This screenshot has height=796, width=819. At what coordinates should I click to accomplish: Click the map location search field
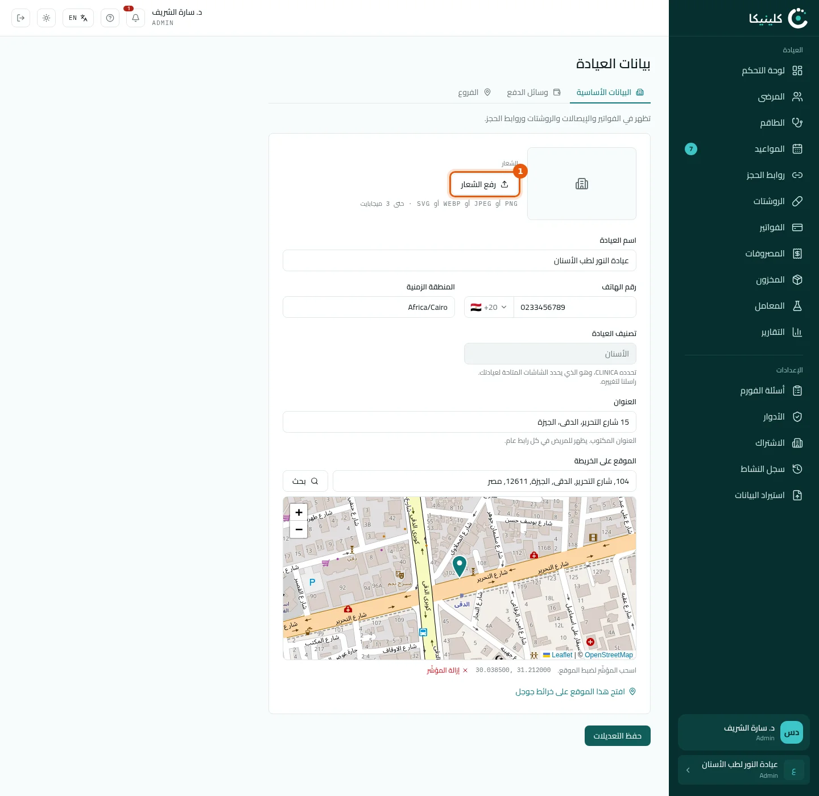[485, 481]
